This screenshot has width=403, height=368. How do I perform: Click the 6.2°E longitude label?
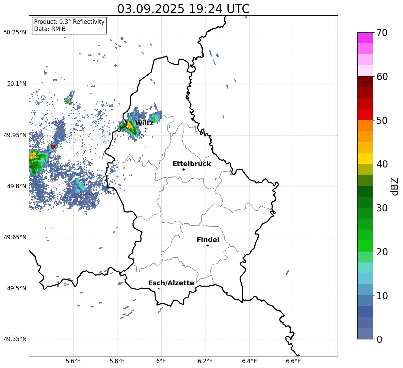(205, 361)
